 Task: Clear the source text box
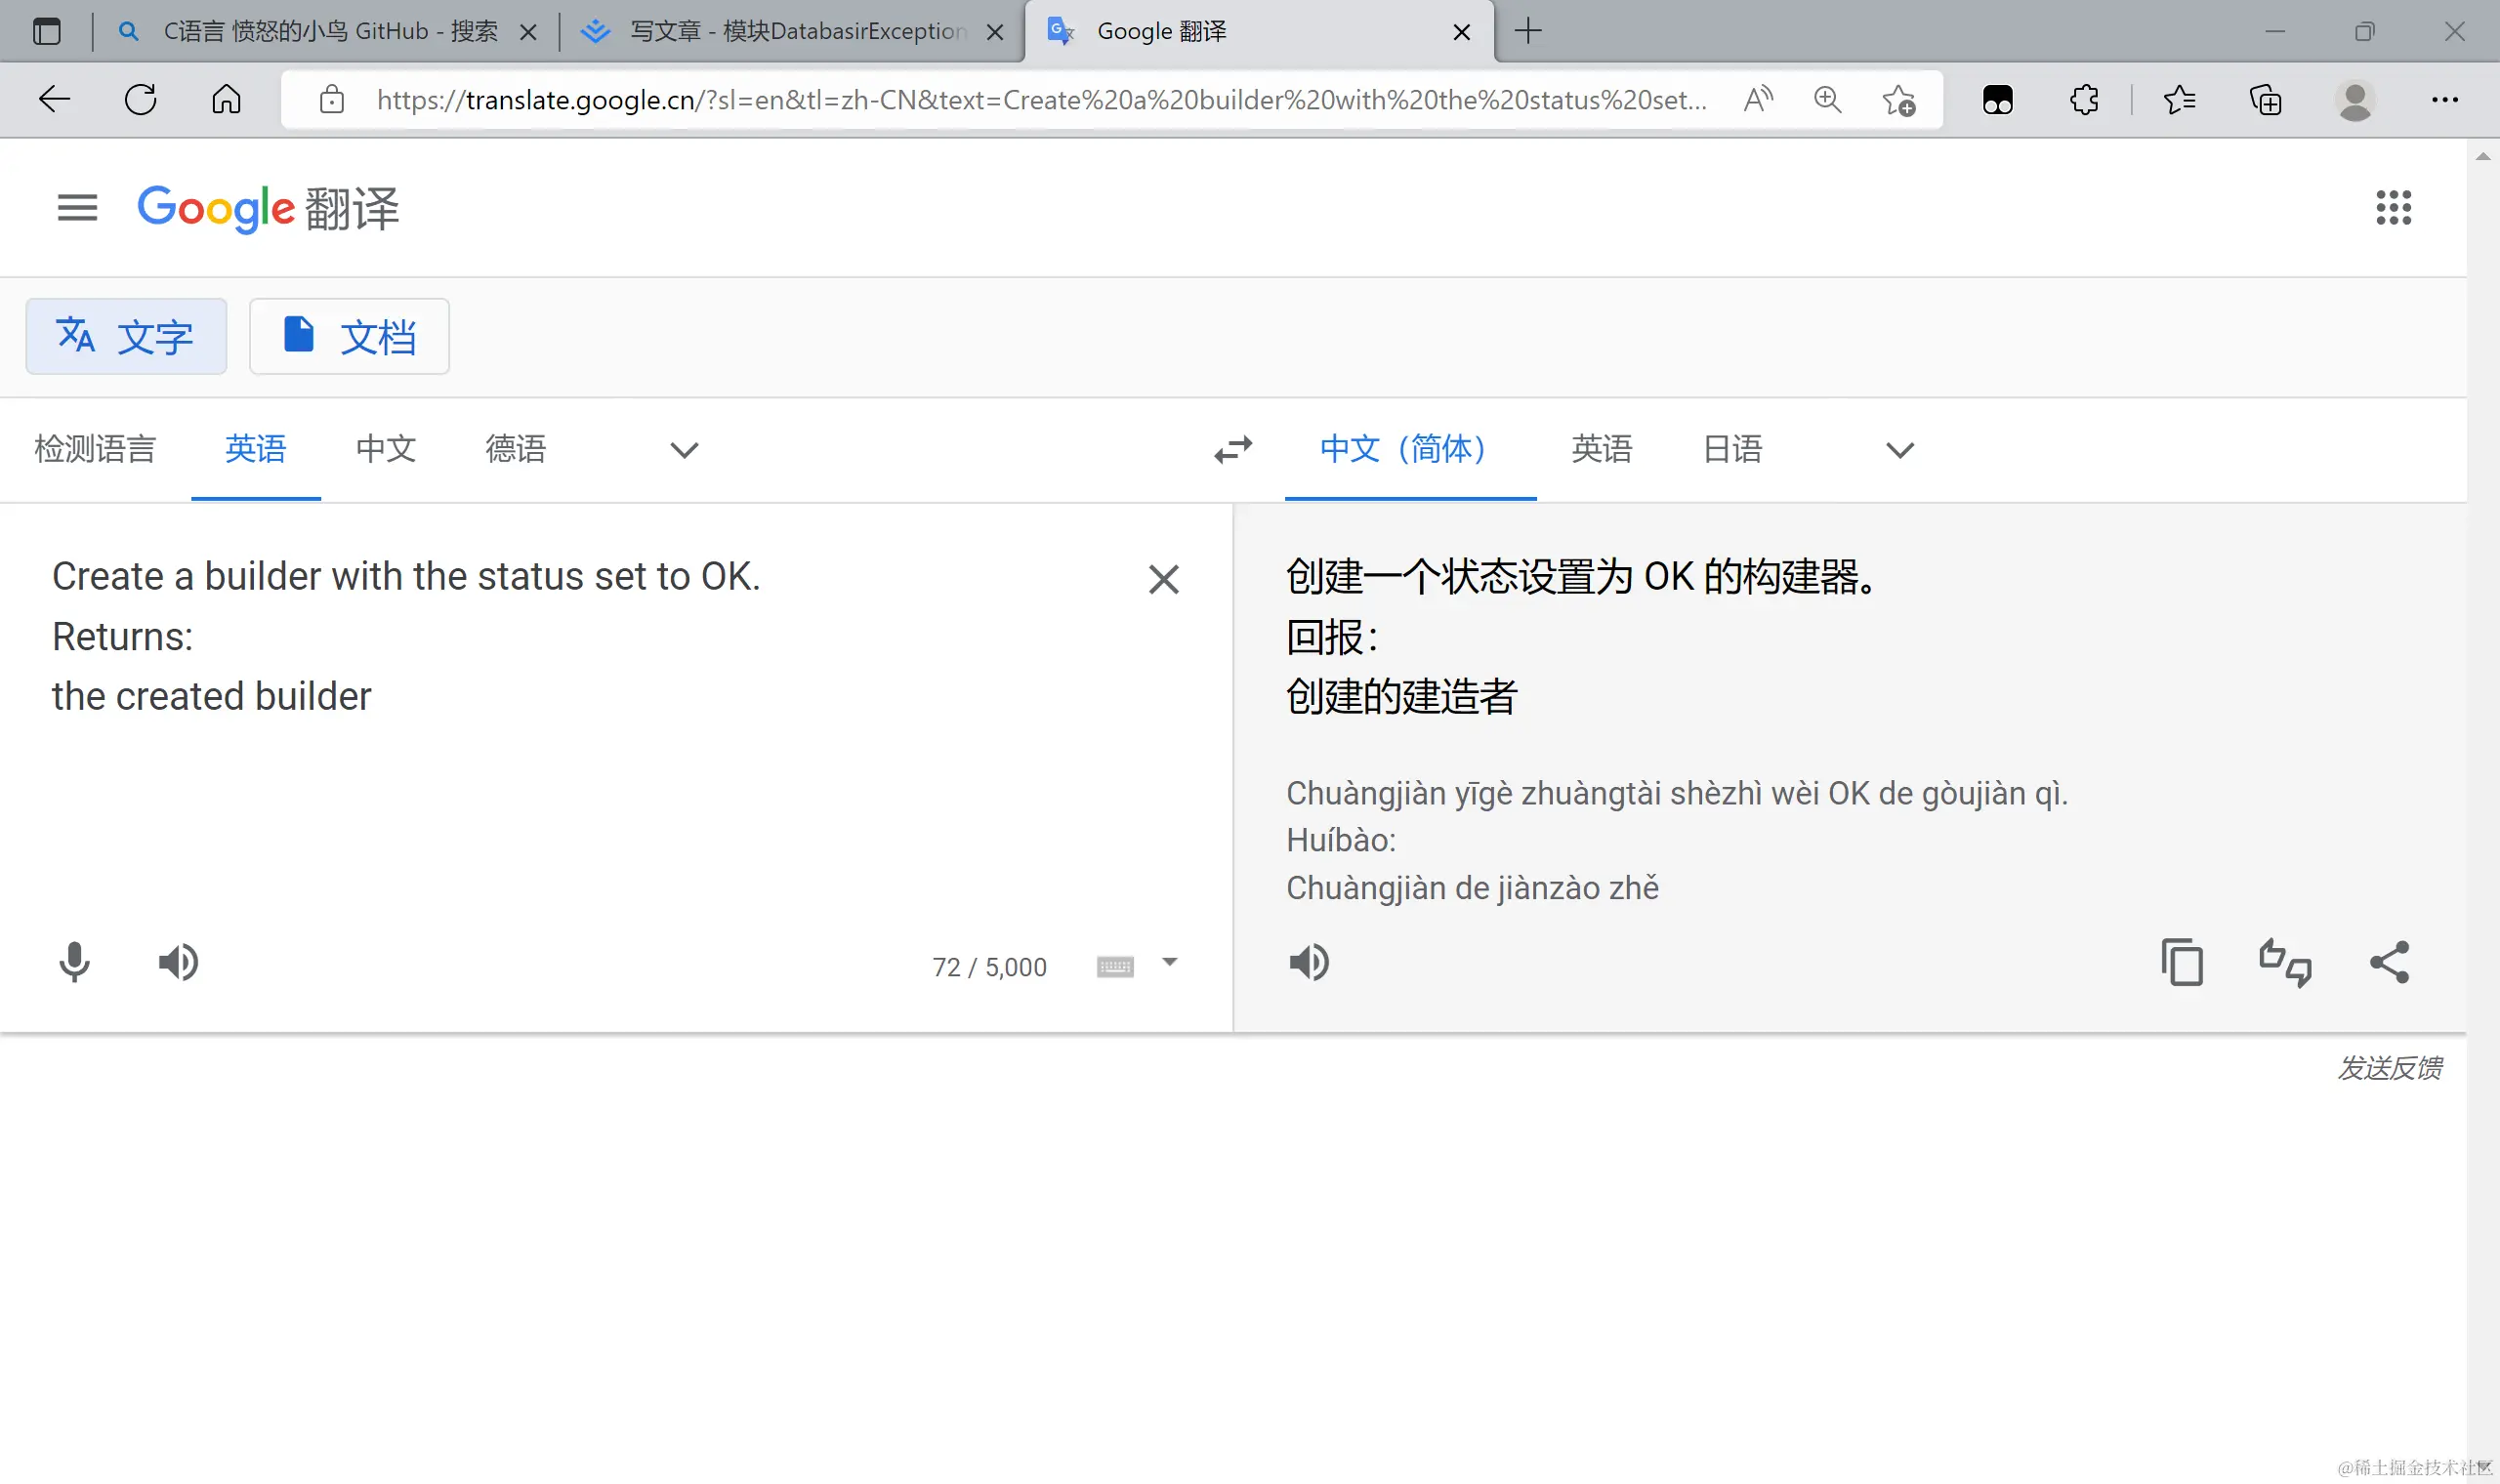point(1163,579)
